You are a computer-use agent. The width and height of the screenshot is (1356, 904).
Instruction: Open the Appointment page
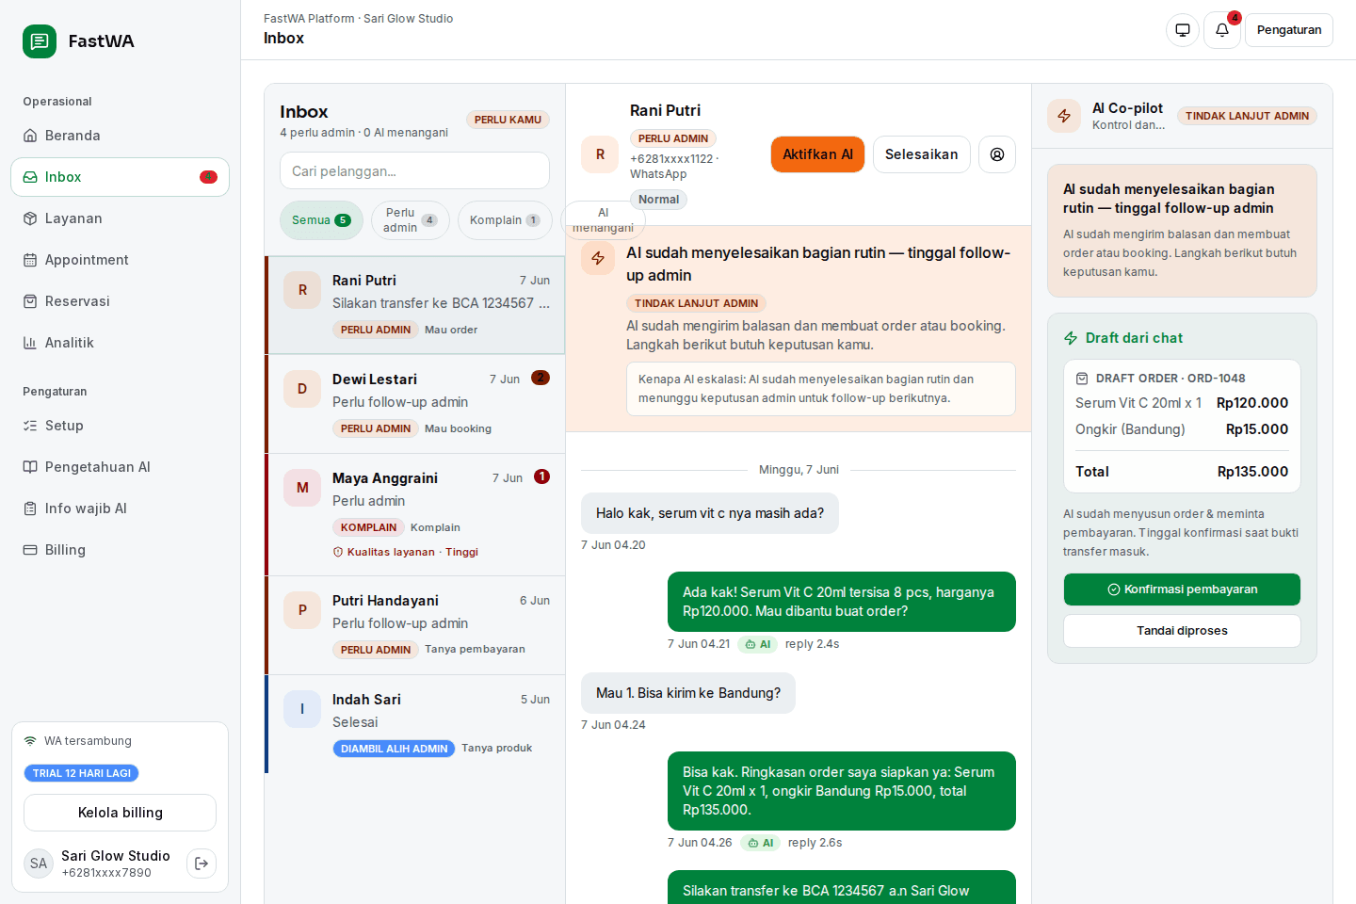tap(120, 260)
